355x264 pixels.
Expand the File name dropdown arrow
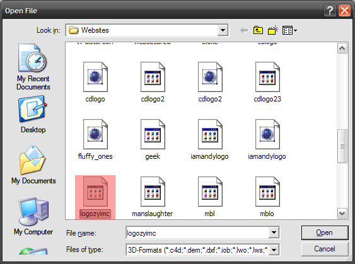(274, 232)
